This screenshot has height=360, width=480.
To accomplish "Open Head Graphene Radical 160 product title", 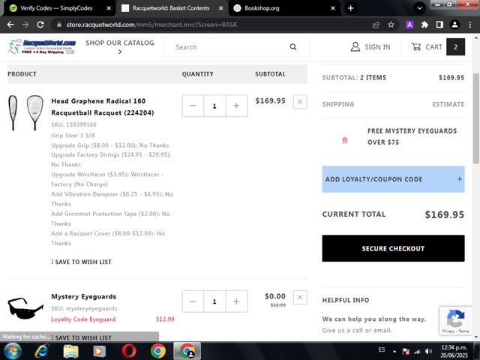I will coord(103,106).
